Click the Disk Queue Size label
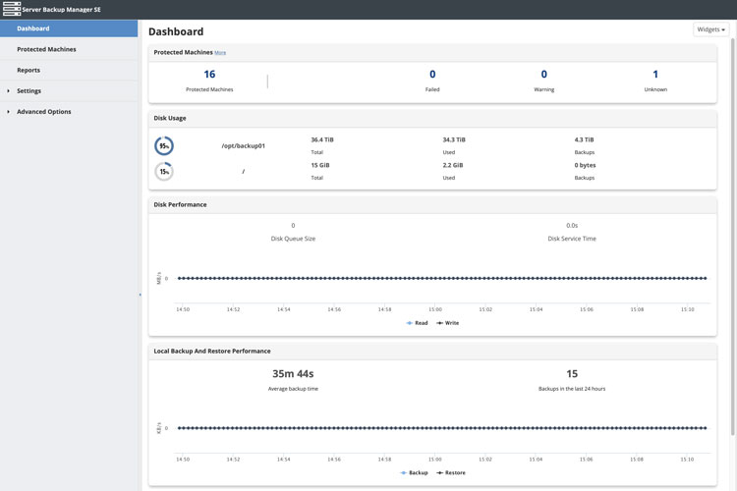 point(293,239)
